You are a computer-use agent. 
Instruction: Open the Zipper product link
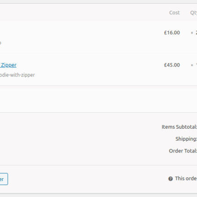[x=8, y=65]
